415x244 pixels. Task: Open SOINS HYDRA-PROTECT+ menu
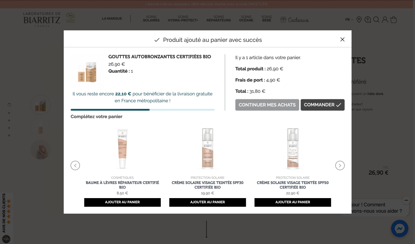[183, 19]
